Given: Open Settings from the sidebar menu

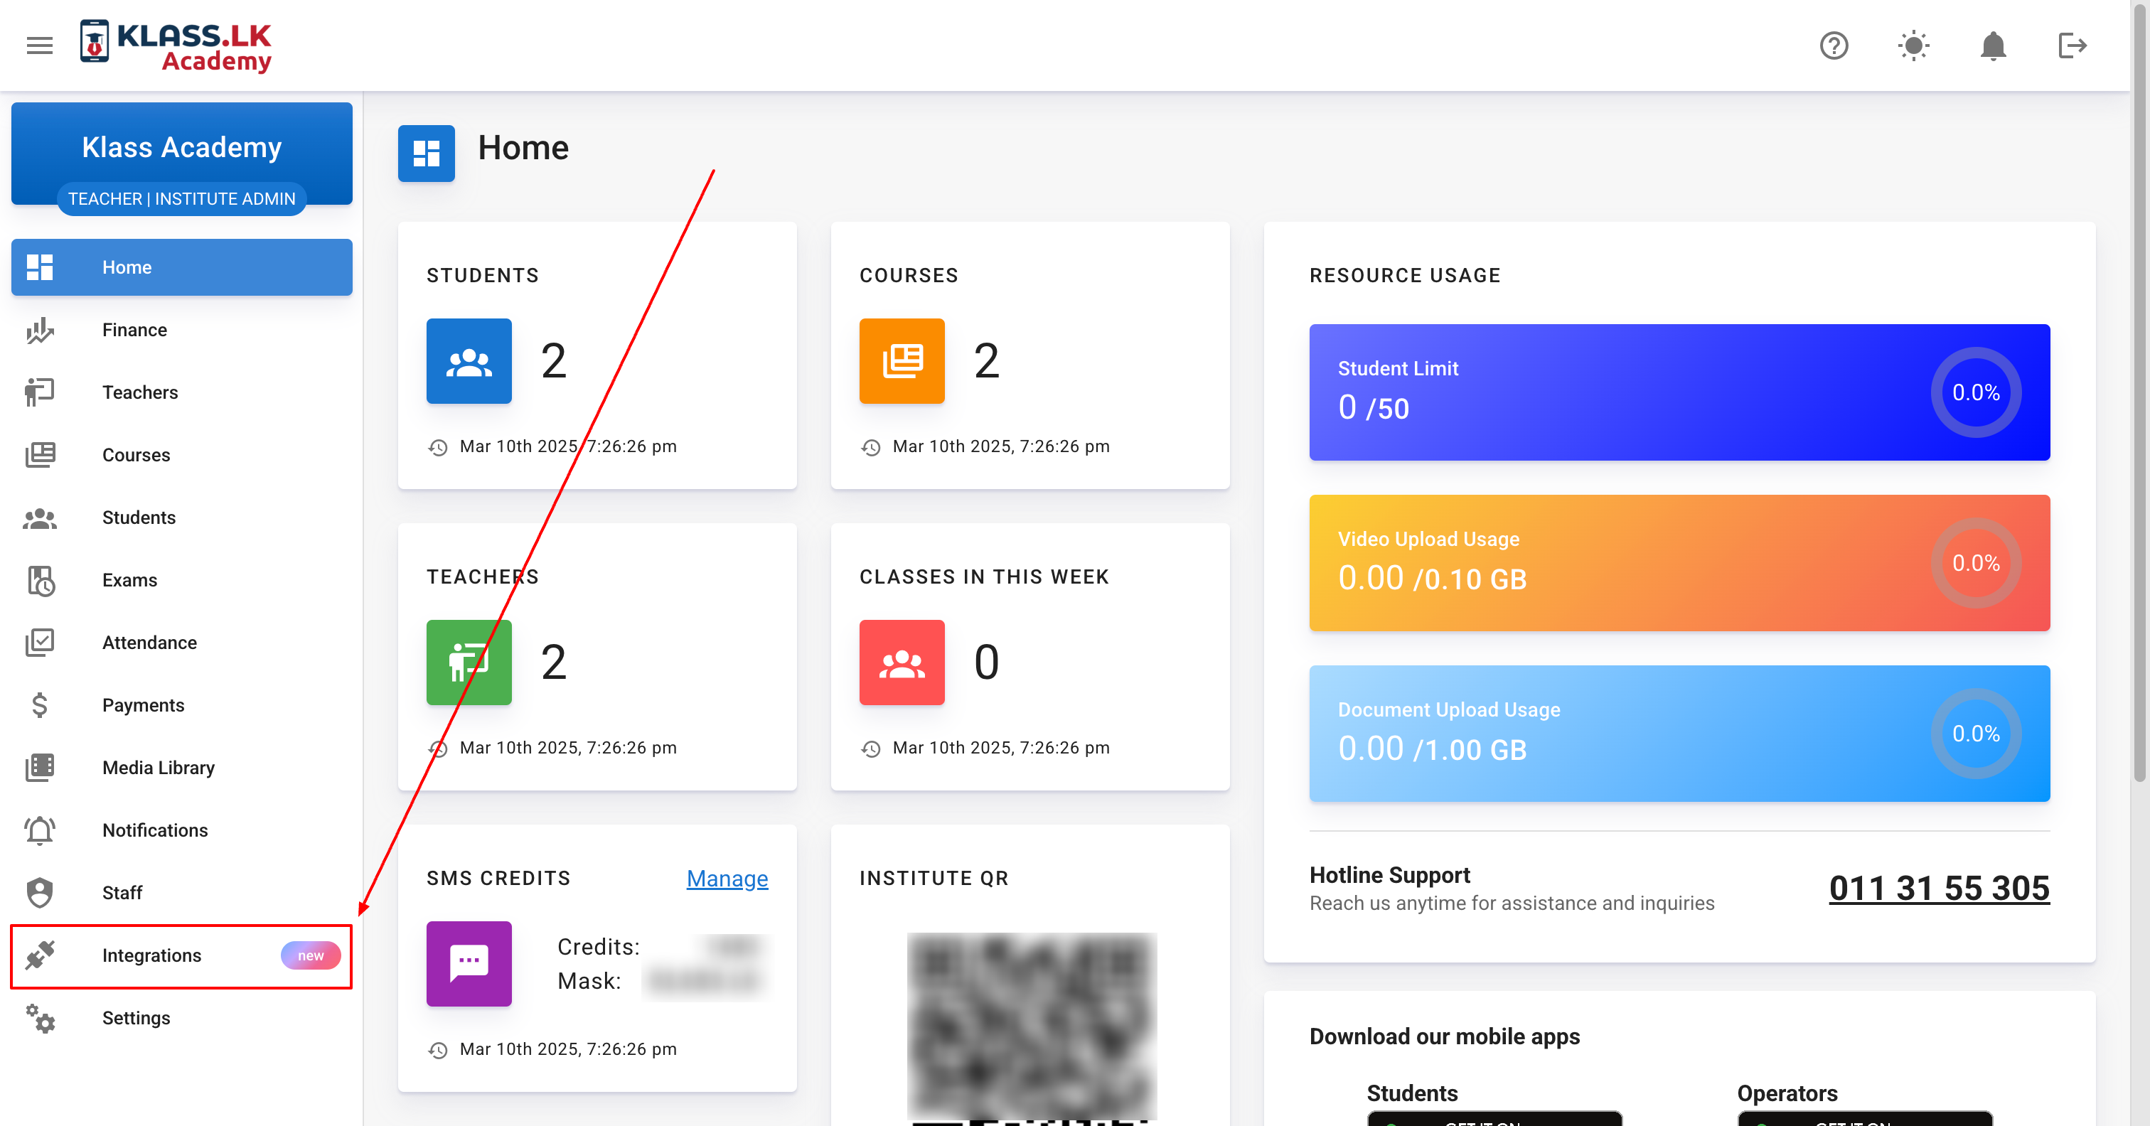Looking at the screenshot, I should point(135,1017).
